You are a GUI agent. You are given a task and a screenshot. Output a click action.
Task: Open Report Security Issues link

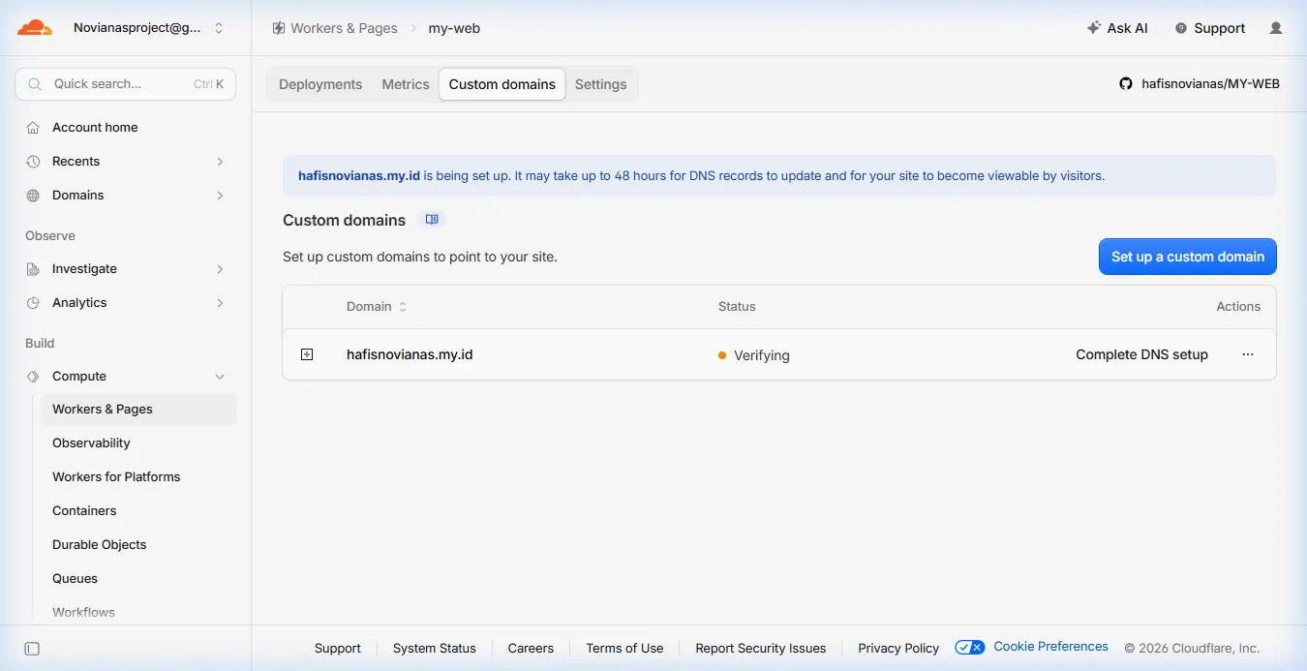tap(761, 648)
